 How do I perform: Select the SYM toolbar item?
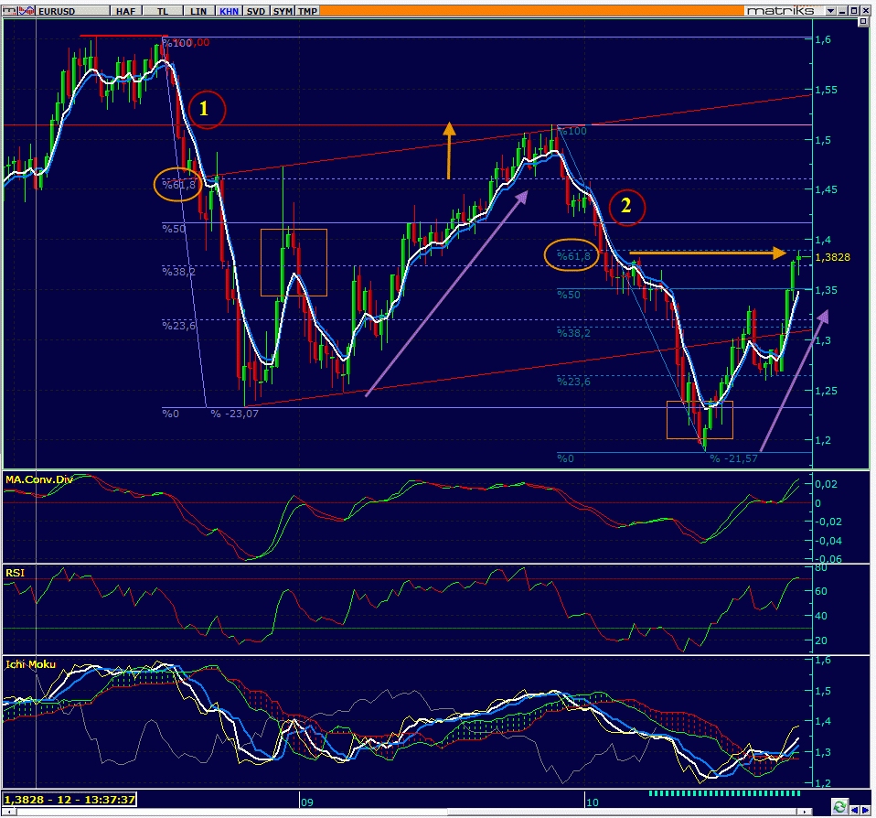pyautogui.click(x=283, y=10)
